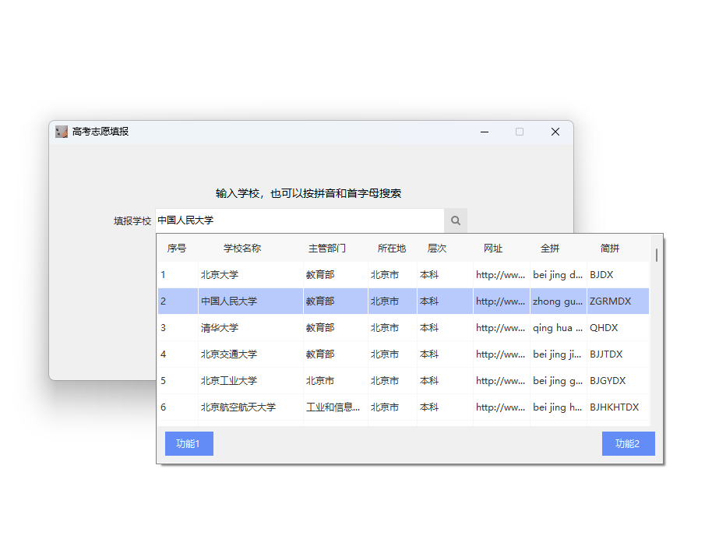Click the search magnifier icon
This screenshot has width=712, height=557.
point(456,220)
